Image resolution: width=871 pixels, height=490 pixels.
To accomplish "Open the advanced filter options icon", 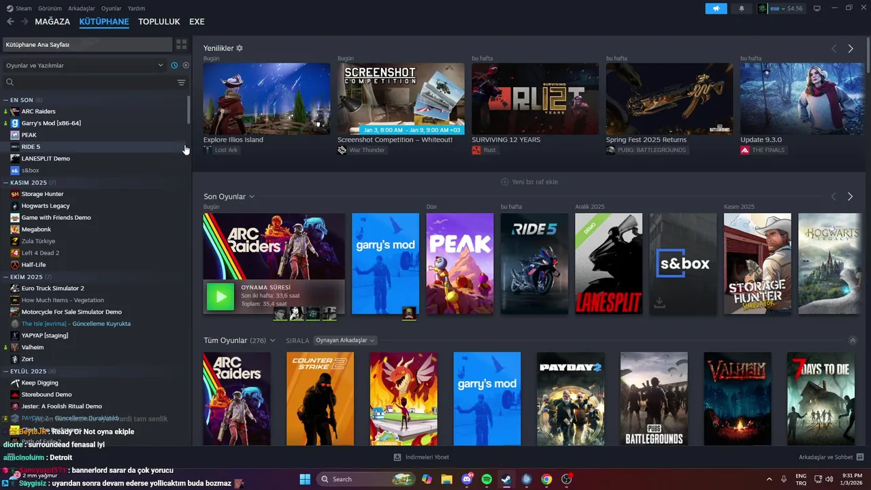I will (181, 82).
